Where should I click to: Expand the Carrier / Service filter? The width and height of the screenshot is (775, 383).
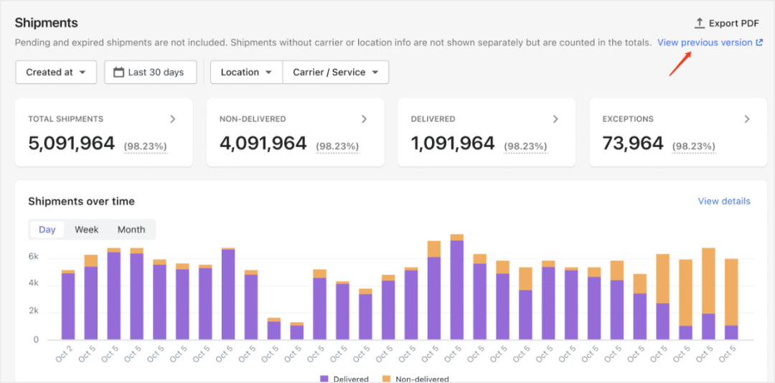[x=336, y=72]
